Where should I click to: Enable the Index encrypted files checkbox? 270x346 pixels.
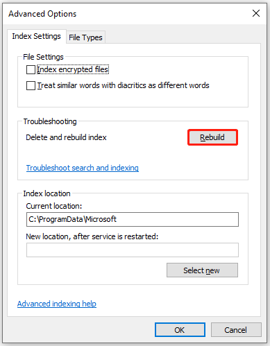click(31, 69)
